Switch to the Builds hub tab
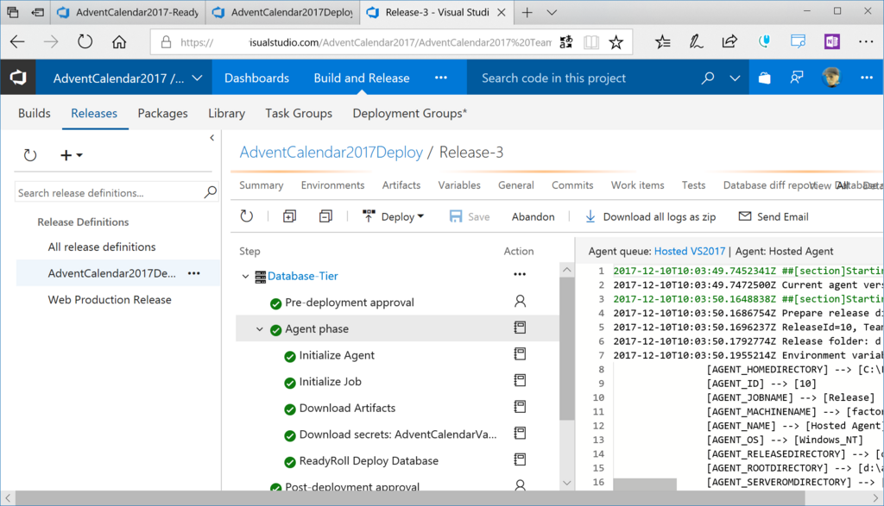 click(x=35, y=113)
